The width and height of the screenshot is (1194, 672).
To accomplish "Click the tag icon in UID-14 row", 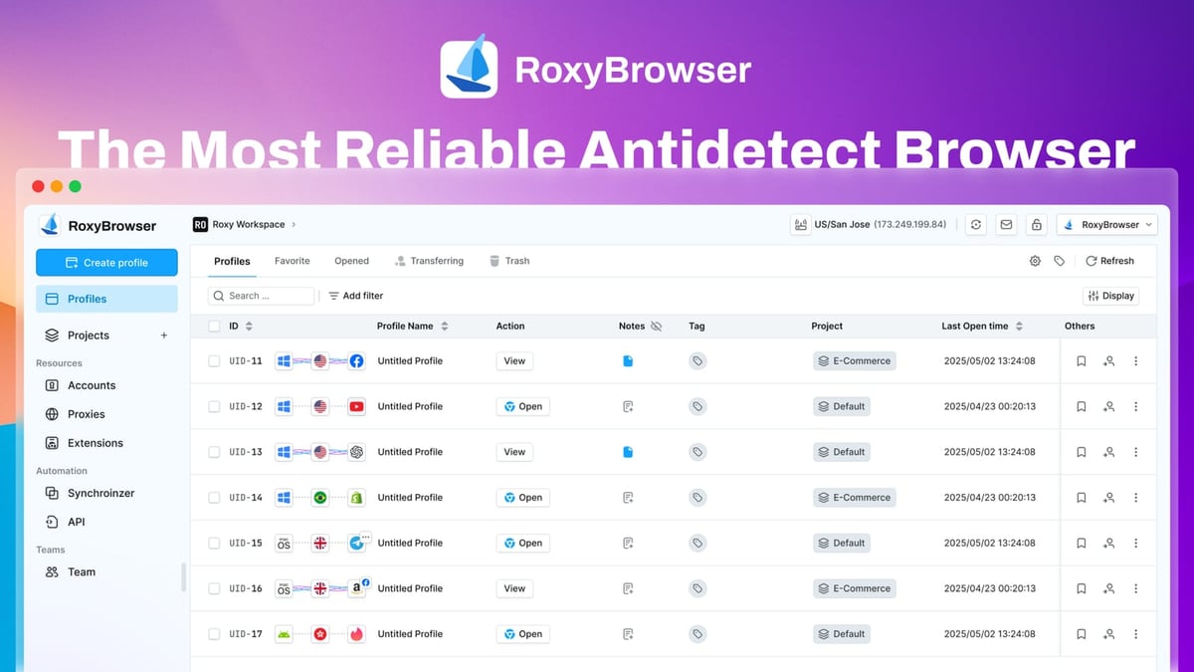I will (697, 498).
